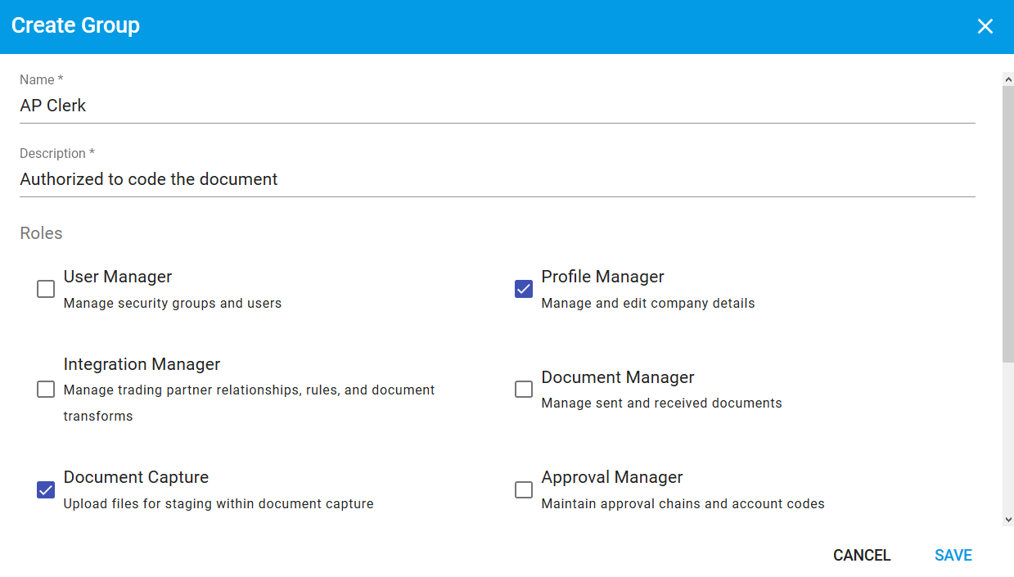Disable the Document Capture checkbox
Image resolution: width=1014 pixels, height=577 pixels.
(45, 489)
